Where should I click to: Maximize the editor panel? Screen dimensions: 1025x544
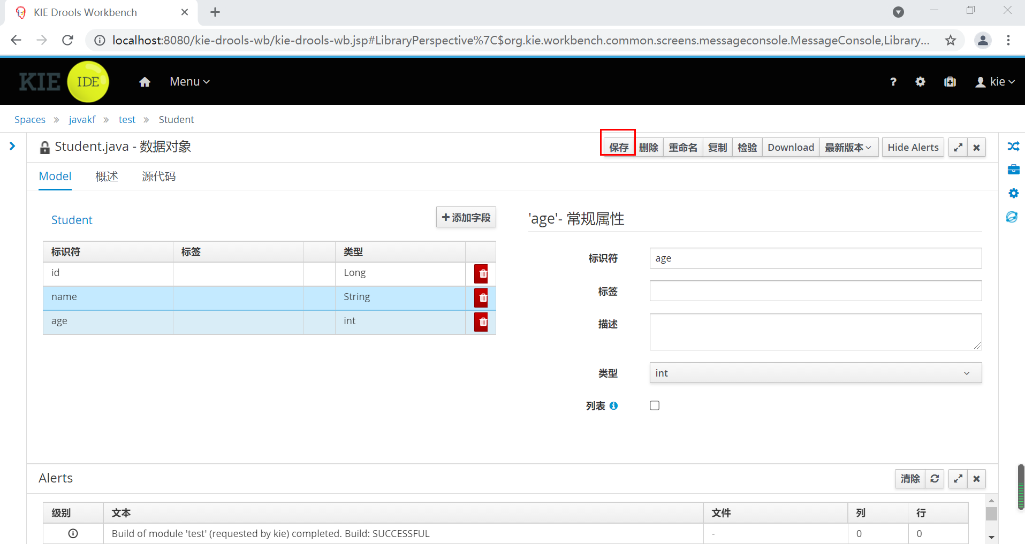click(958, 148)
